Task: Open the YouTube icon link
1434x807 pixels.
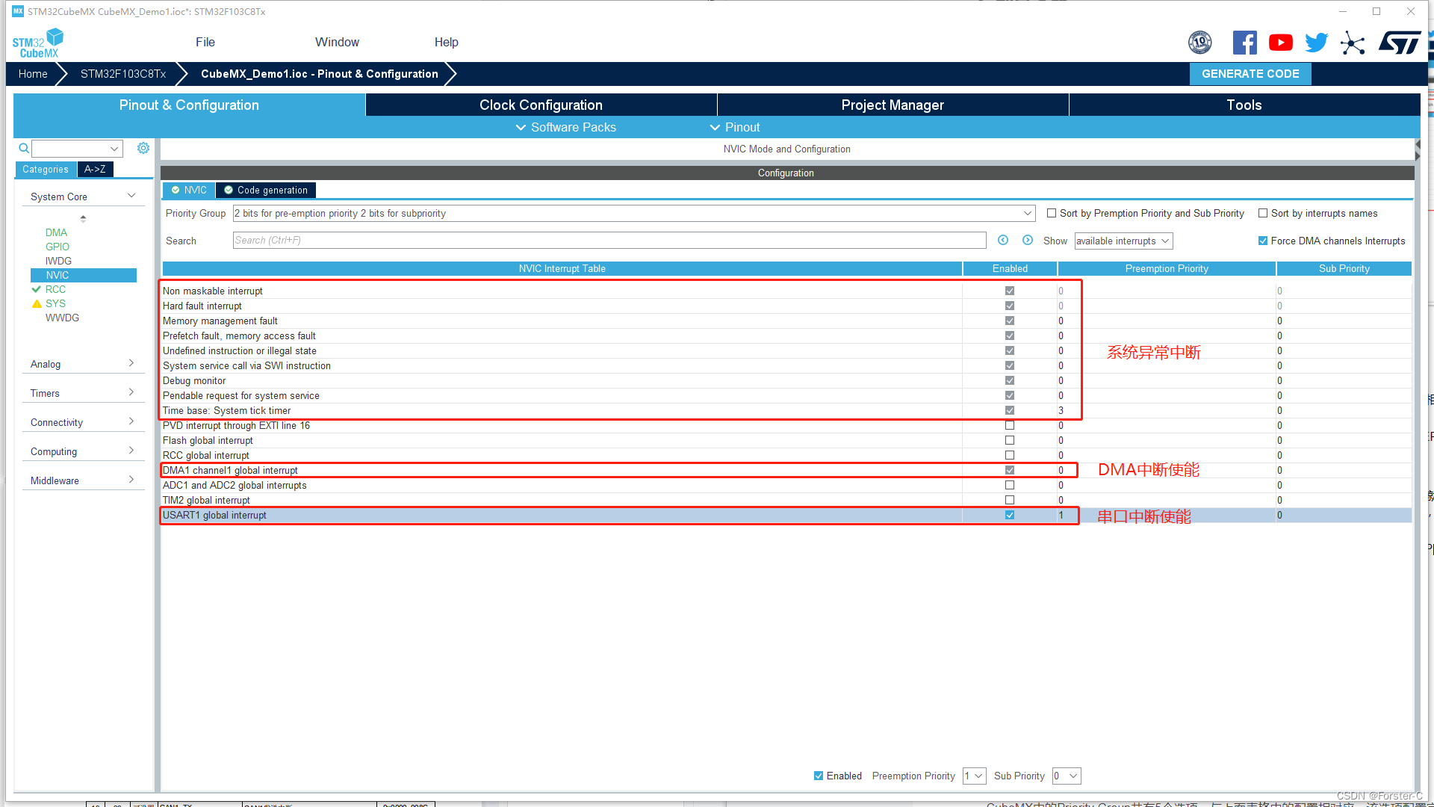Action: point(1280,43)
